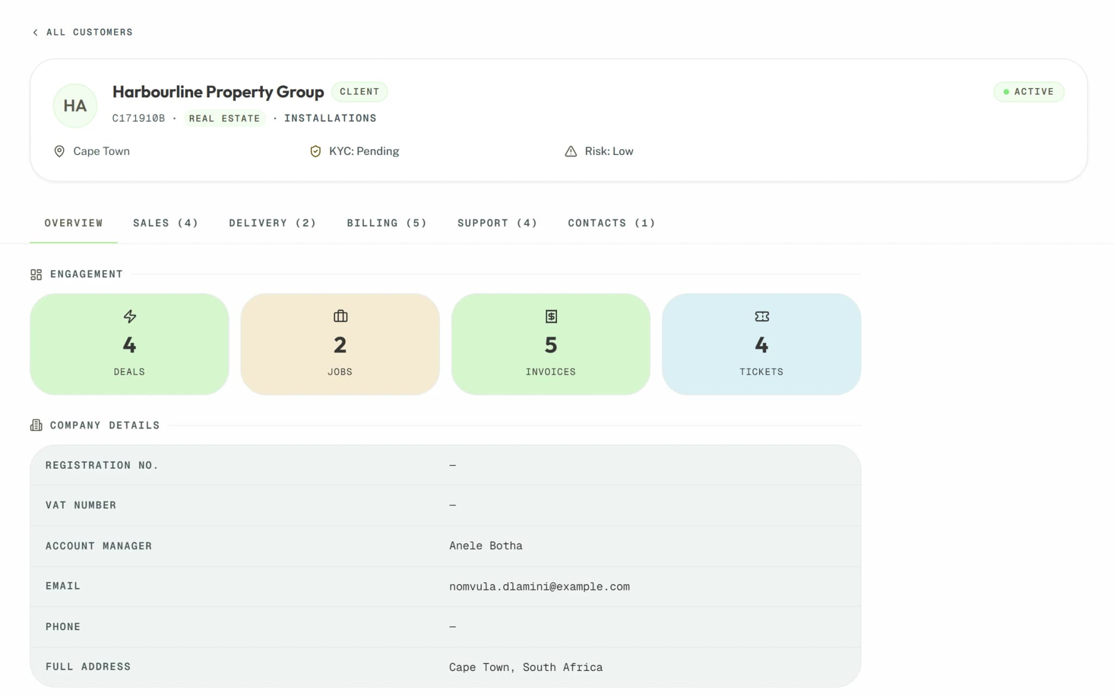Switch to the Contacts (1) tab
Image resolution: width=1114 pixels, height=696 pixels.
pos(611,223)
